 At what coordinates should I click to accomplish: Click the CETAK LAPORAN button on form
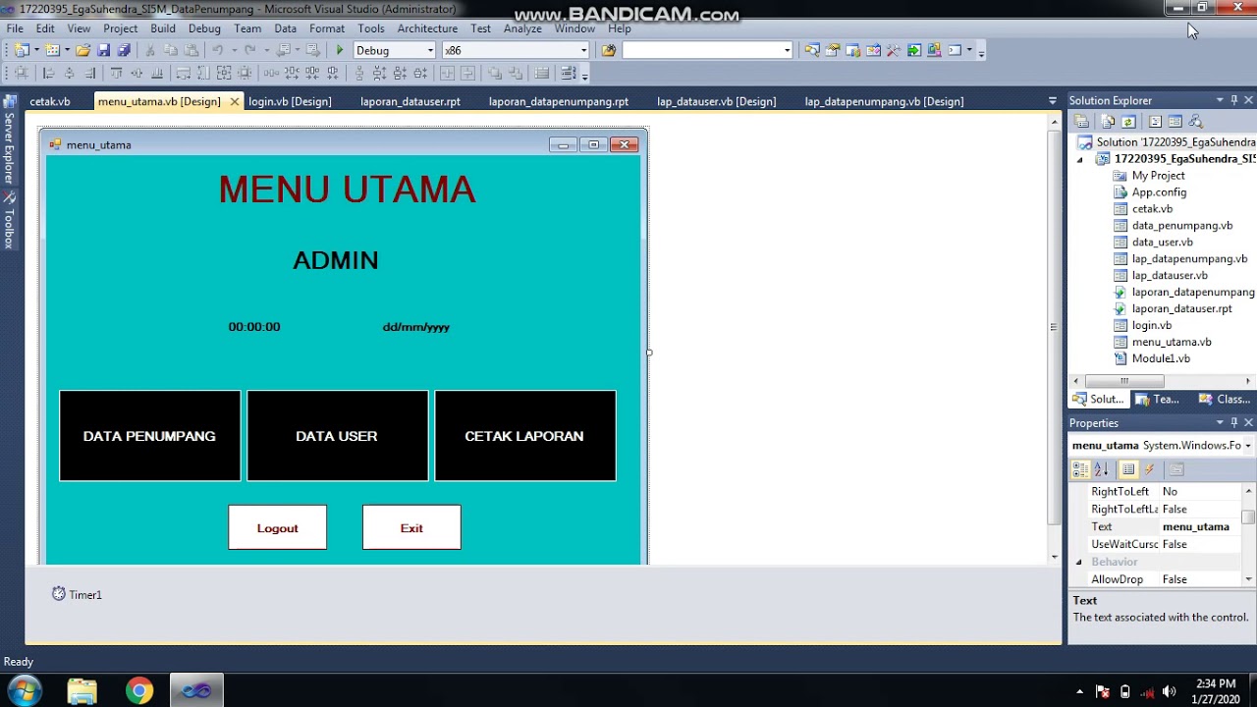(x=525, y=436)
